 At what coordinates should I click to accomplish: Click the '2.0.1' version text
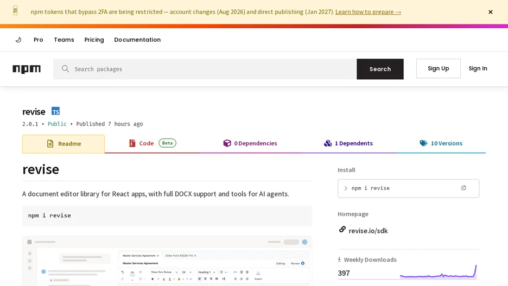(30, 124)
